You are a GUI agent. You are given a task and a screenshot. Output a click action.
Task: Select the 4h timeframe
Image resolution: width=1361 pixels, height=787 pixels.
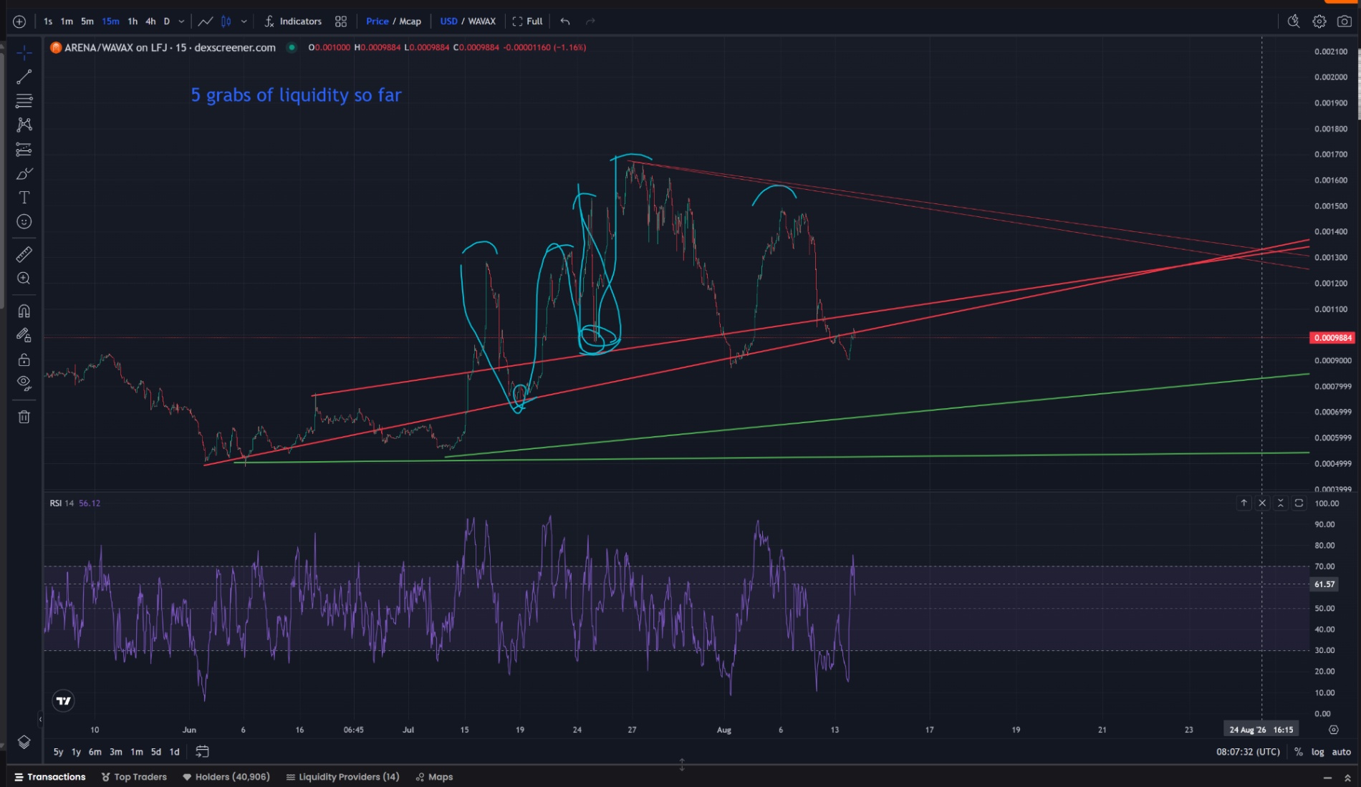point(150,21)
